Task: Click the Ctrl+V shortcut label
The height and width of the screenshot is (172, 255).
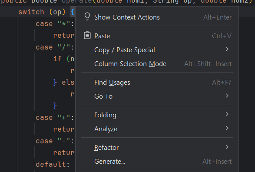Action: 222,36
